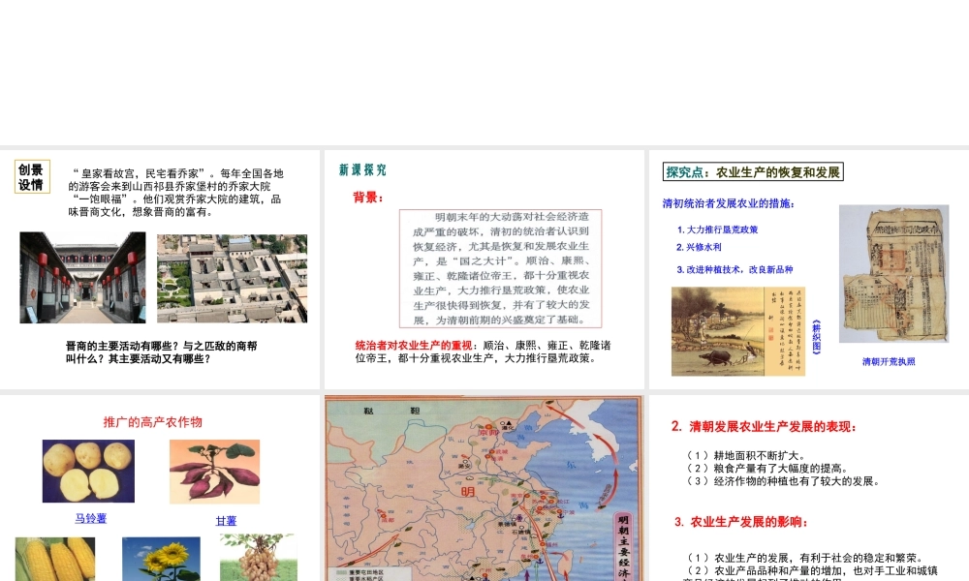Select the line （2）粮食产量有了大幅度的提高

click(767, 469)
